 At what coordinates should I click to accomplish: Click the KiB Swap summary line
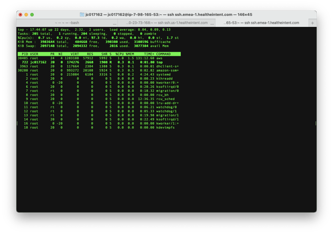click(x=93, y=46)
